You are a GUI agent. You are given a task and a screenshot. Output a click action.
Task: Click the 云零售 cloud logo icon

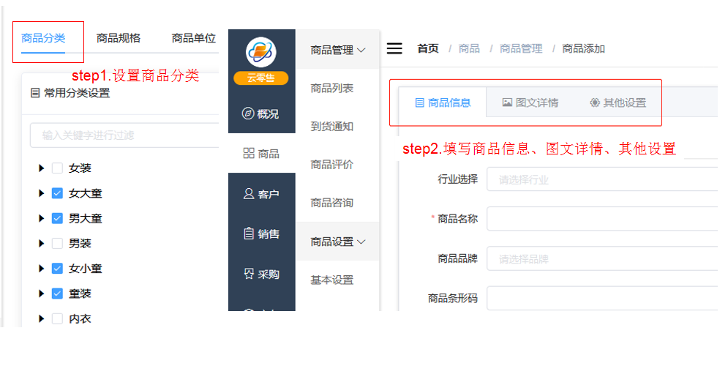point(261,52)
